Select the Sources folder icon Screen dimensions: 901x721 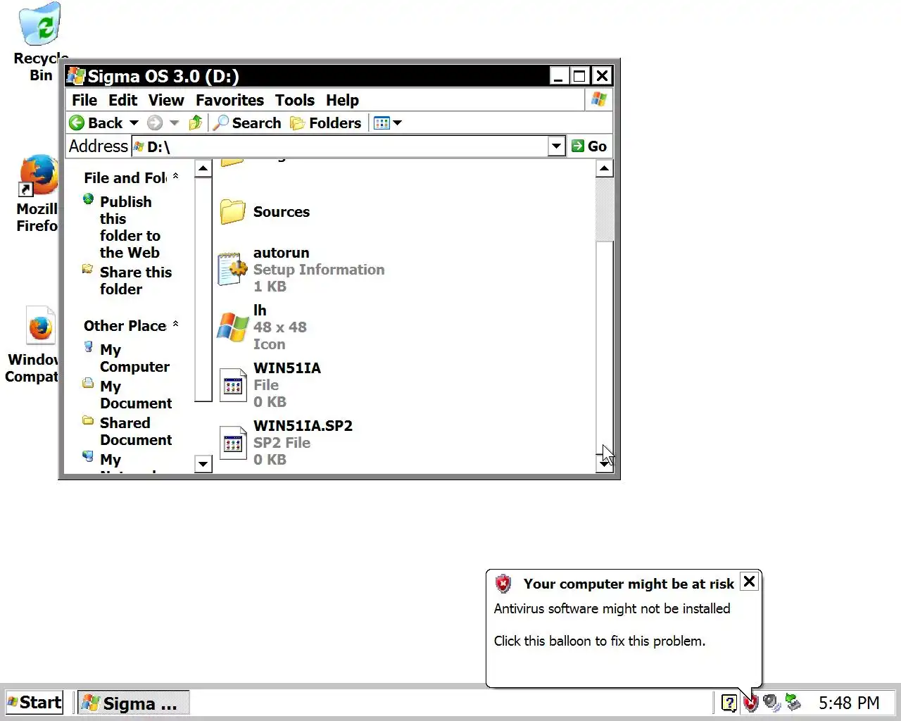(232, 211)
